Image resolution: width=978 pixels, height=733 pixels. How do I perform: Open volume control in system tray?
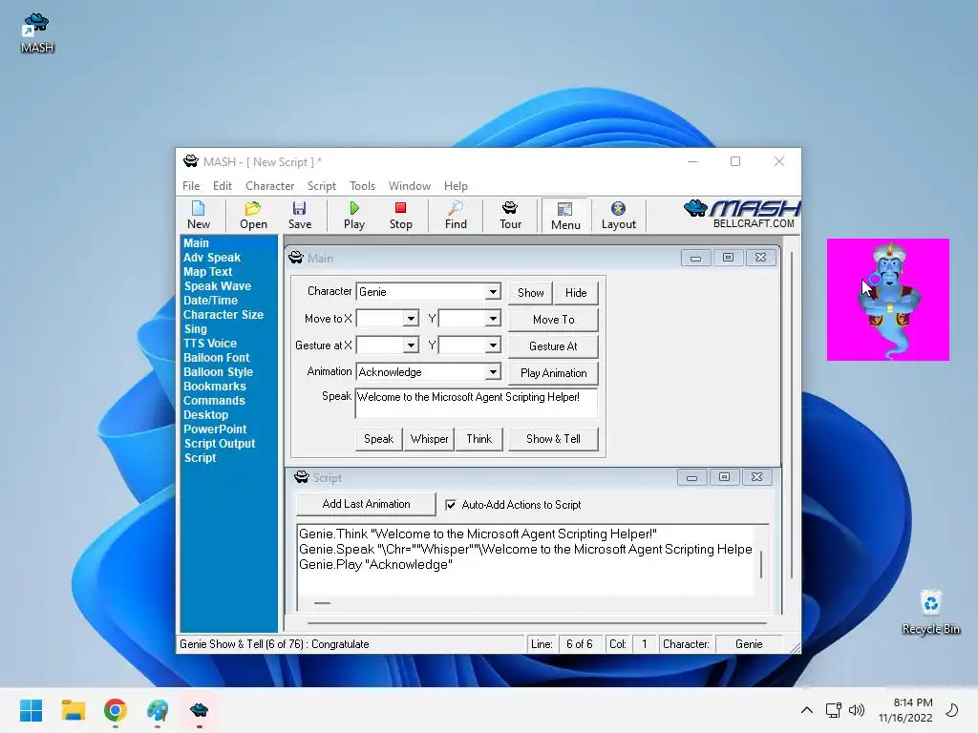[857, 710]
